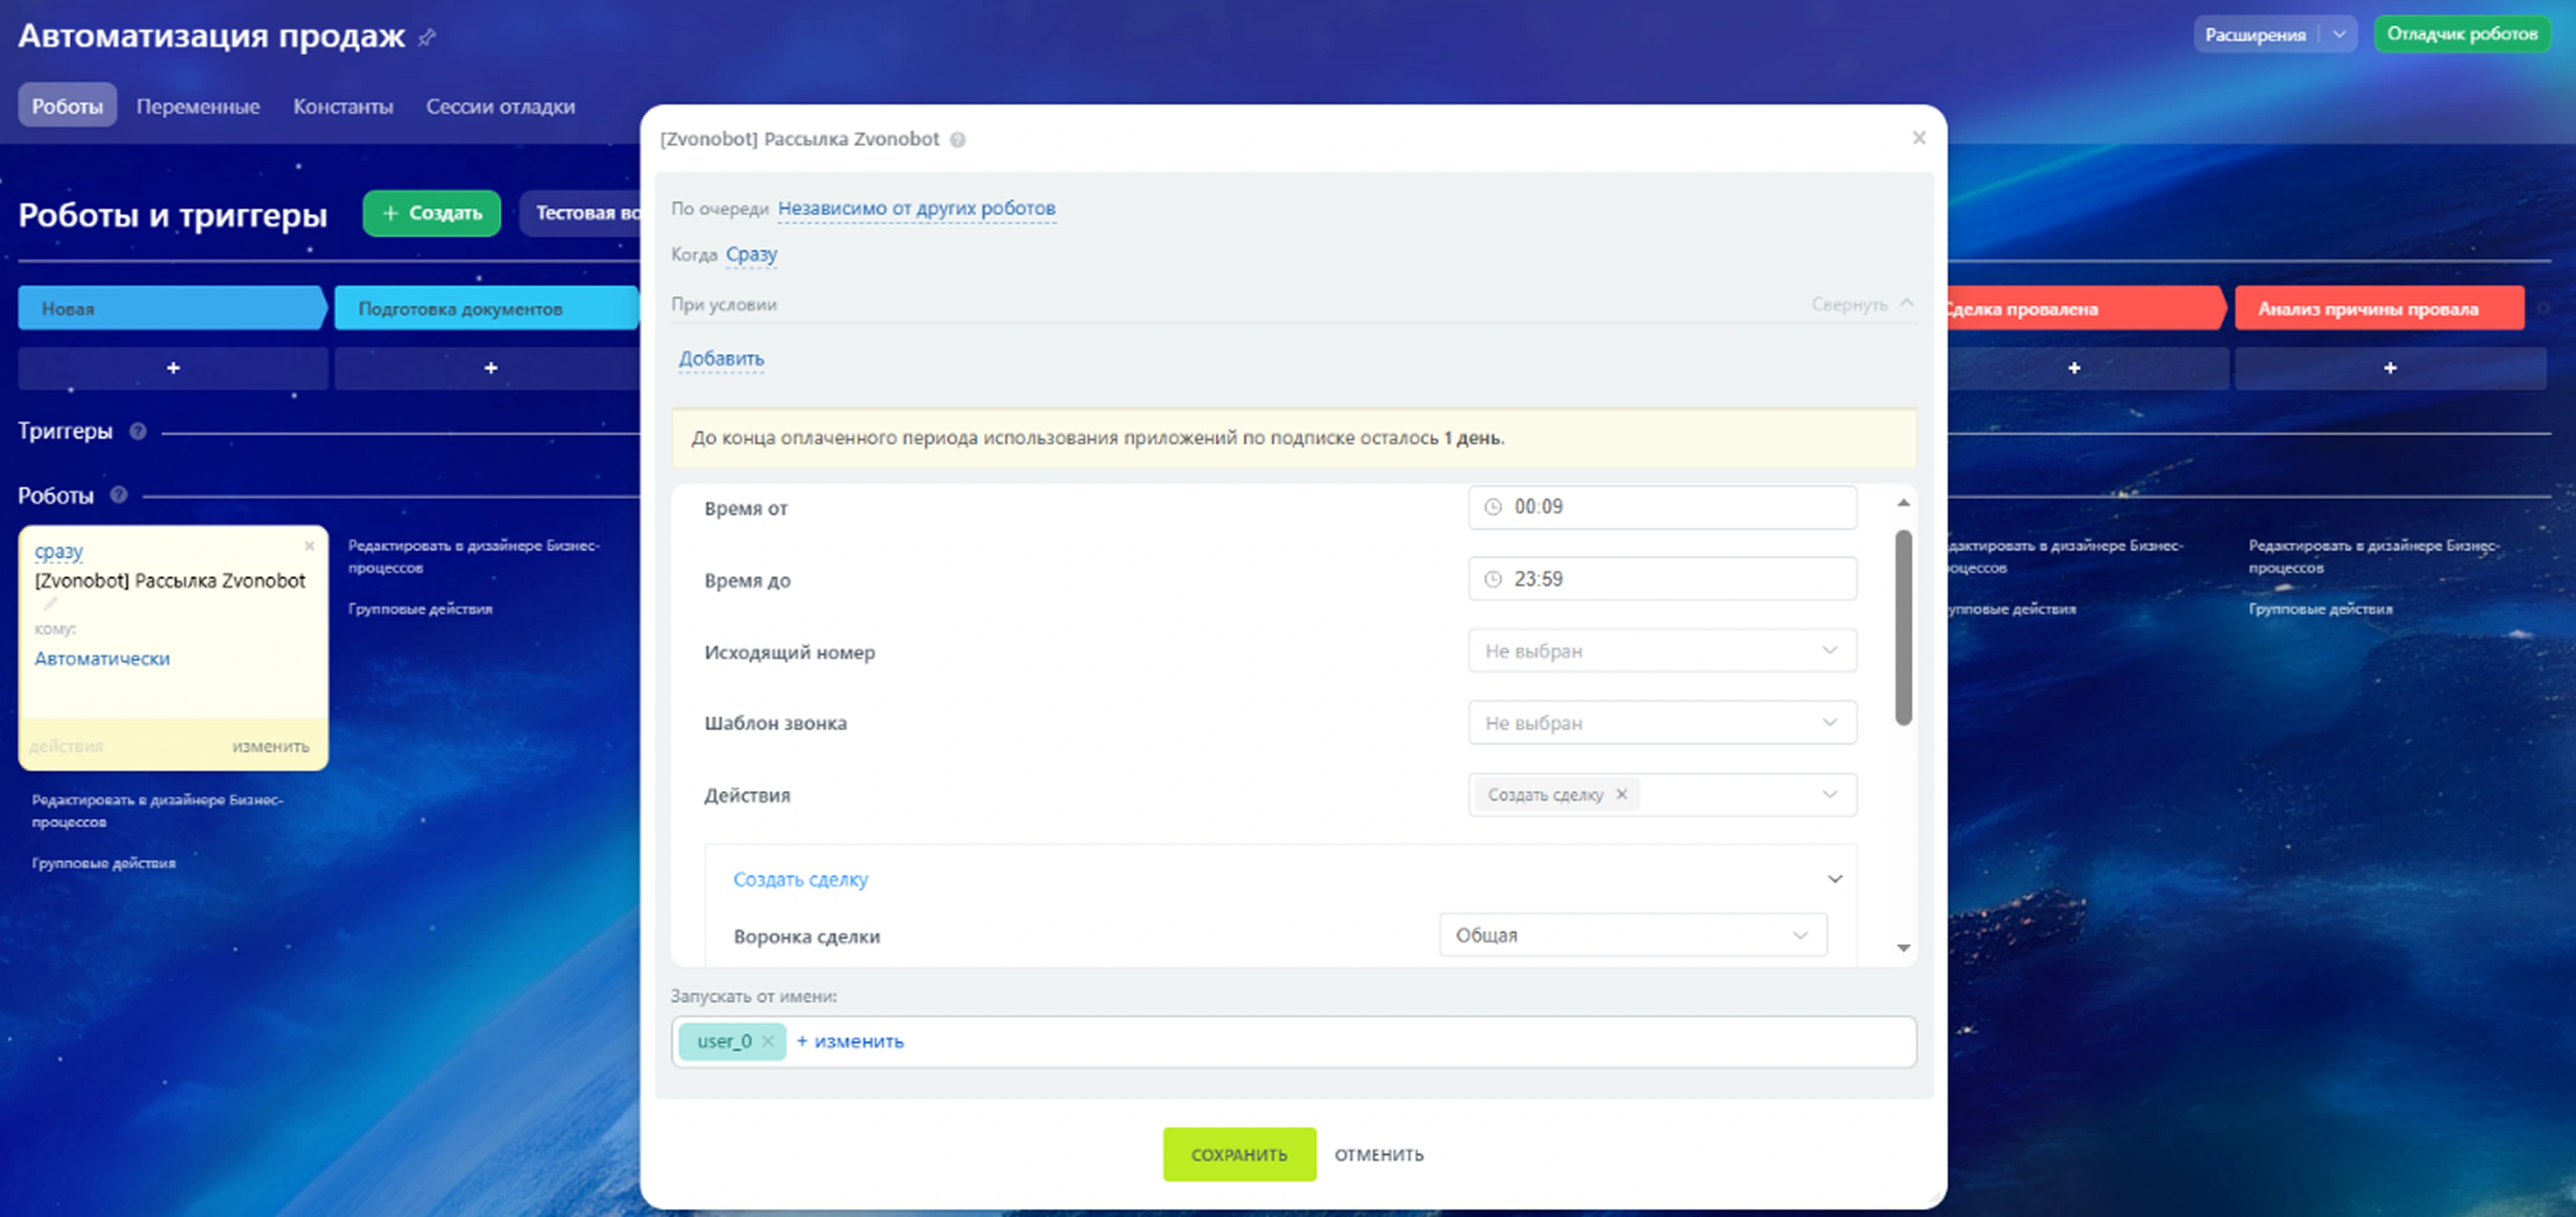Click the Время от time input
Viewport: 2576px width, 1217px height.
(1662, 507)
